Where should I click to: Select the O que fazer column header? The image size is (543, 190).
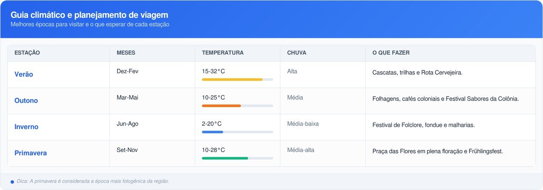click(391, 53)
